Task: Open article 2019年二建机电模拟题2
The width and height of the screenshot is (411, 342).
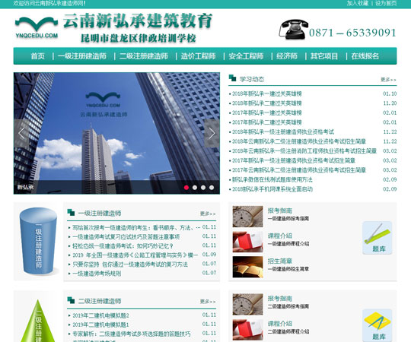Action: 100,315
